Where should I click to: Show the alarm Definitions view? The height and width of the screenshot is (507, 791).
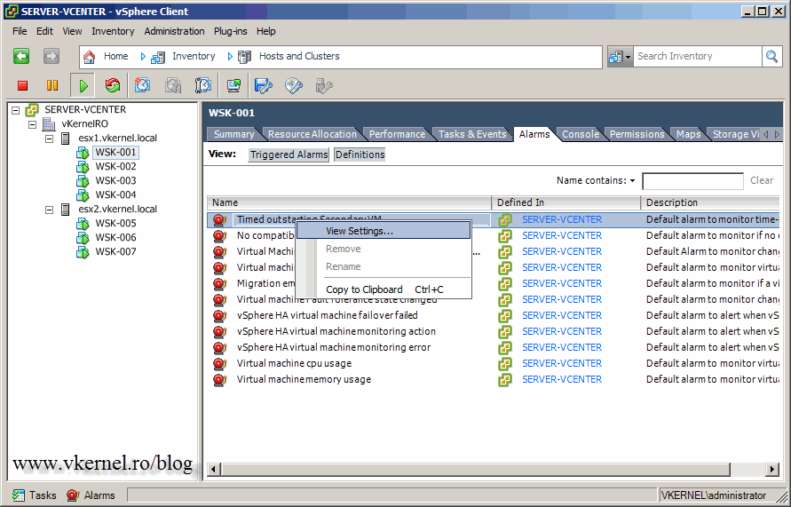360,154
